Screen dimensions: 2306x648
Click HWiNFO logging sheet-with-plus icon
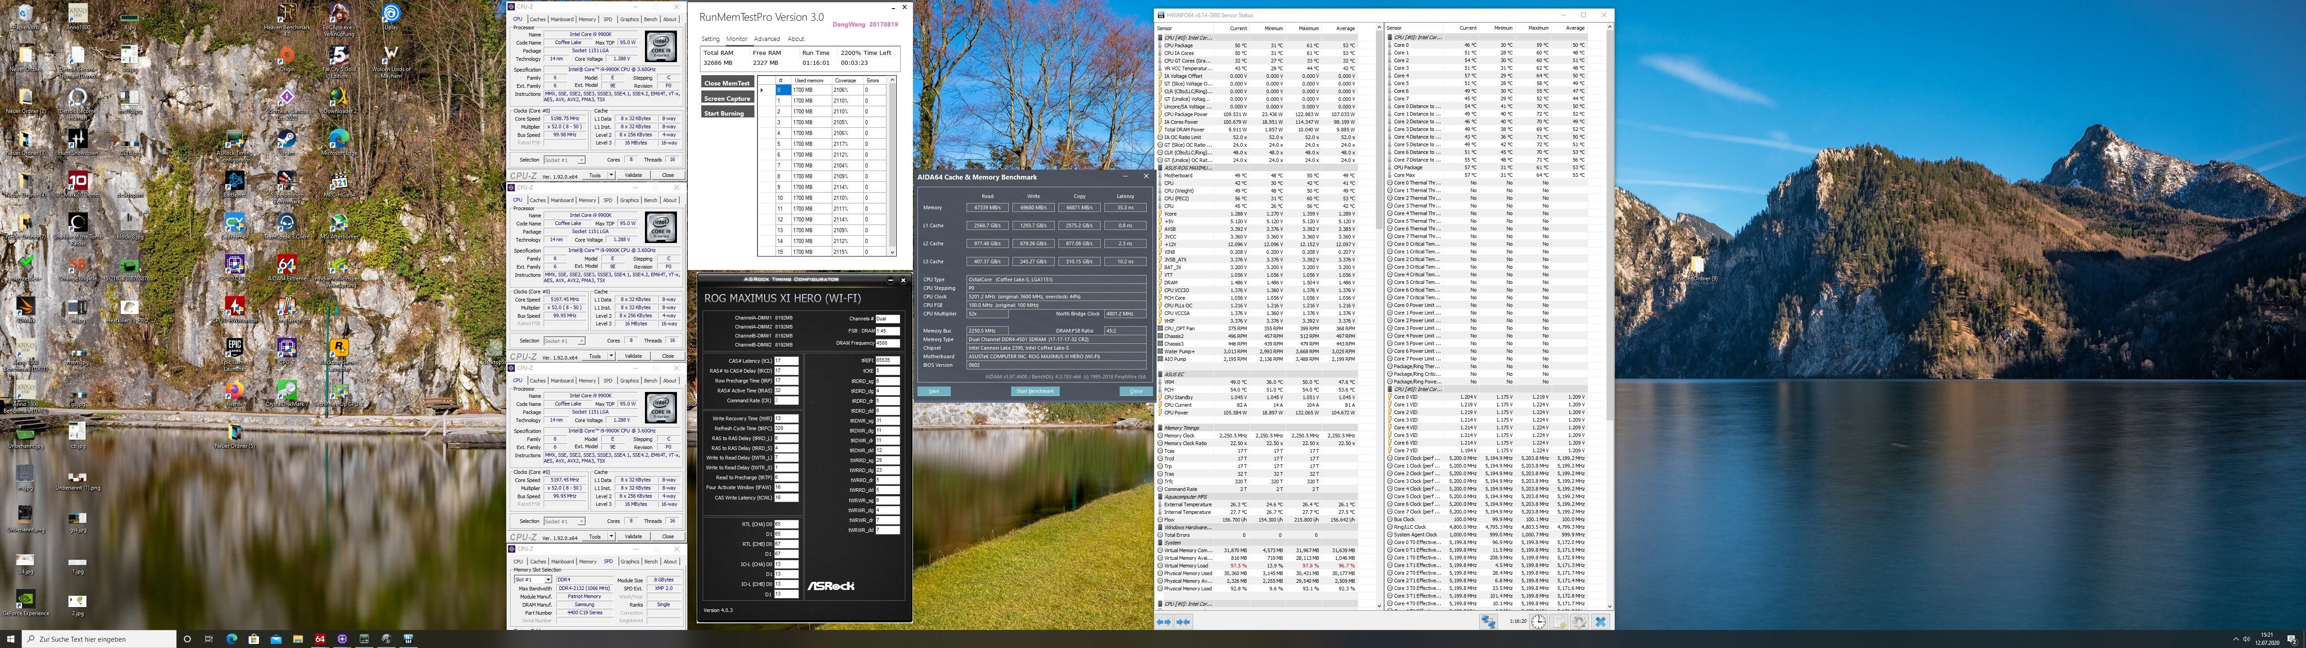click(1558, 621)
